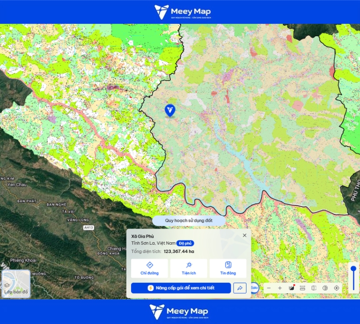The image size is (360, 324).
Task: Adjust the overlay opacity vertical slider handle
Action: point(353,269)
